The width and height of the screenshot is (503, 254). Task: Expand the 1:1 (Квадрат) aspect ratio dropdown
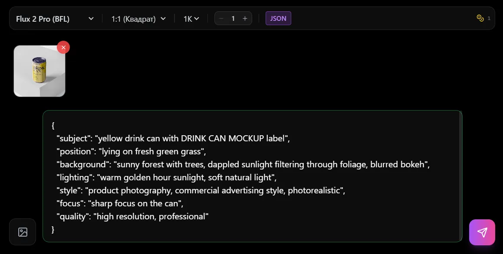pos(138,19)
